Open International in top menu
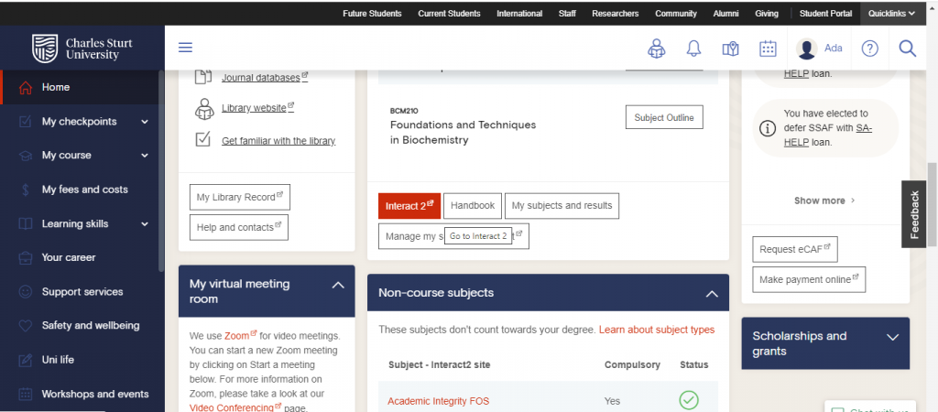 (x=519, y=13)
